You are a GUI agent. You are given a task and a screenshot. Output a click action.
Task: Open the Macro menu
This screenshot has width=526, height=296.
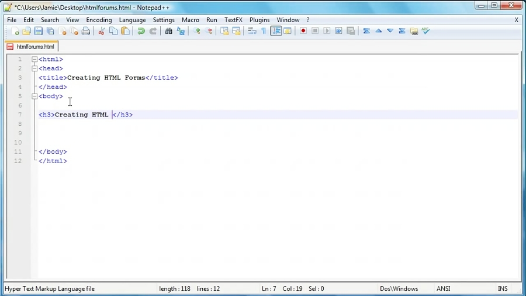[x=190, y=20]
